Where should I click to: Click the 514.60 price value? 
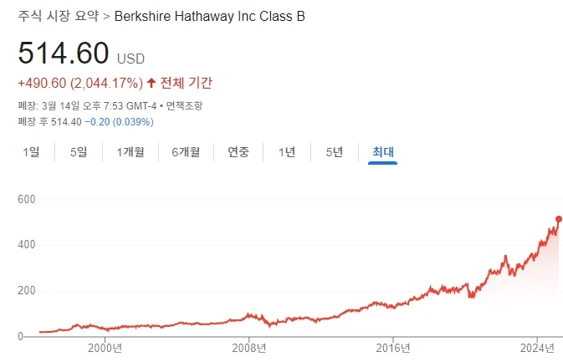pos(64,54)
